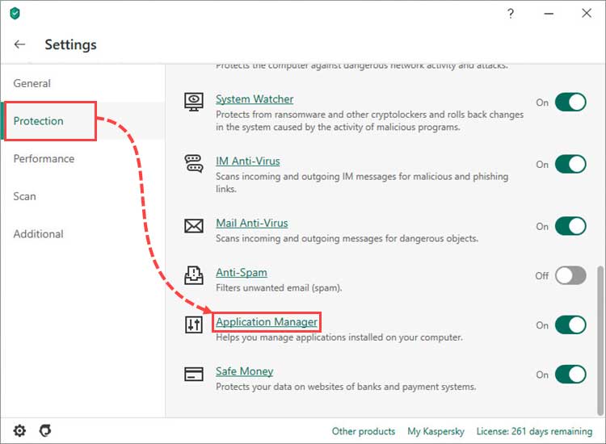Disable the Safe Money switch

point(570,374)
